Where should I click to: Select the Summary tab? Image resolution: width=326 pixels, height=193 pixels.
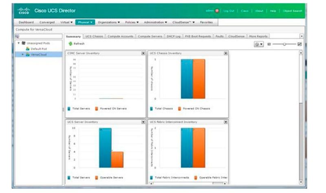pyautogui.click(x=73, y=36)
